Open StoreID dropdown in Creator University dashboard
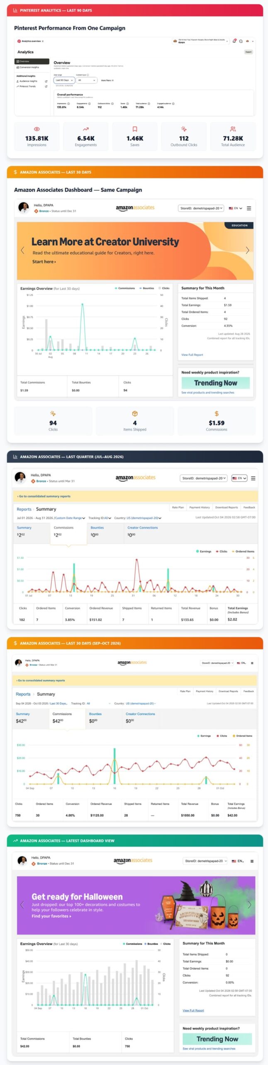Viewport: 268px width, 1065px height. 201,208
